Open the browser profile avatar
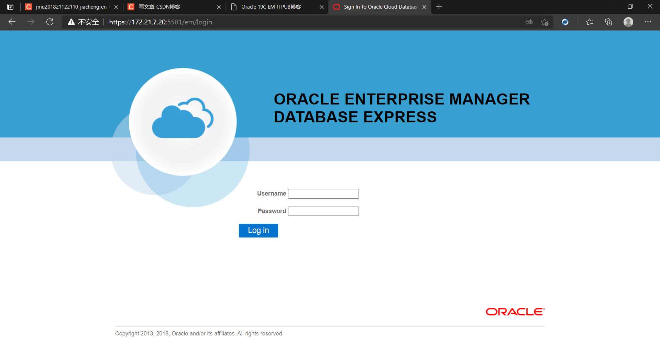This screenshot has height=354, width=660. coord(628,22)
